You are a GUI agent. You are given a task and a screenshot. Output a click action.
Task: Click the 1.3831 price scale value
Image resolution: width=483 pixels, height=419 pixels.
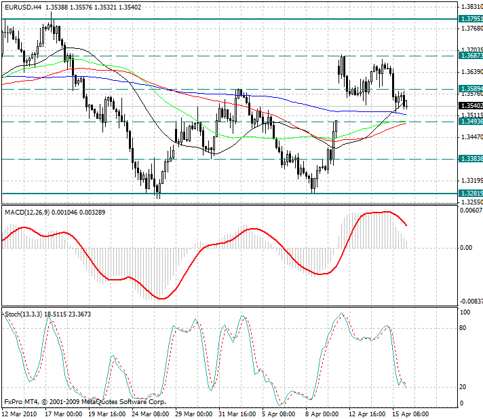pos(471,7)
